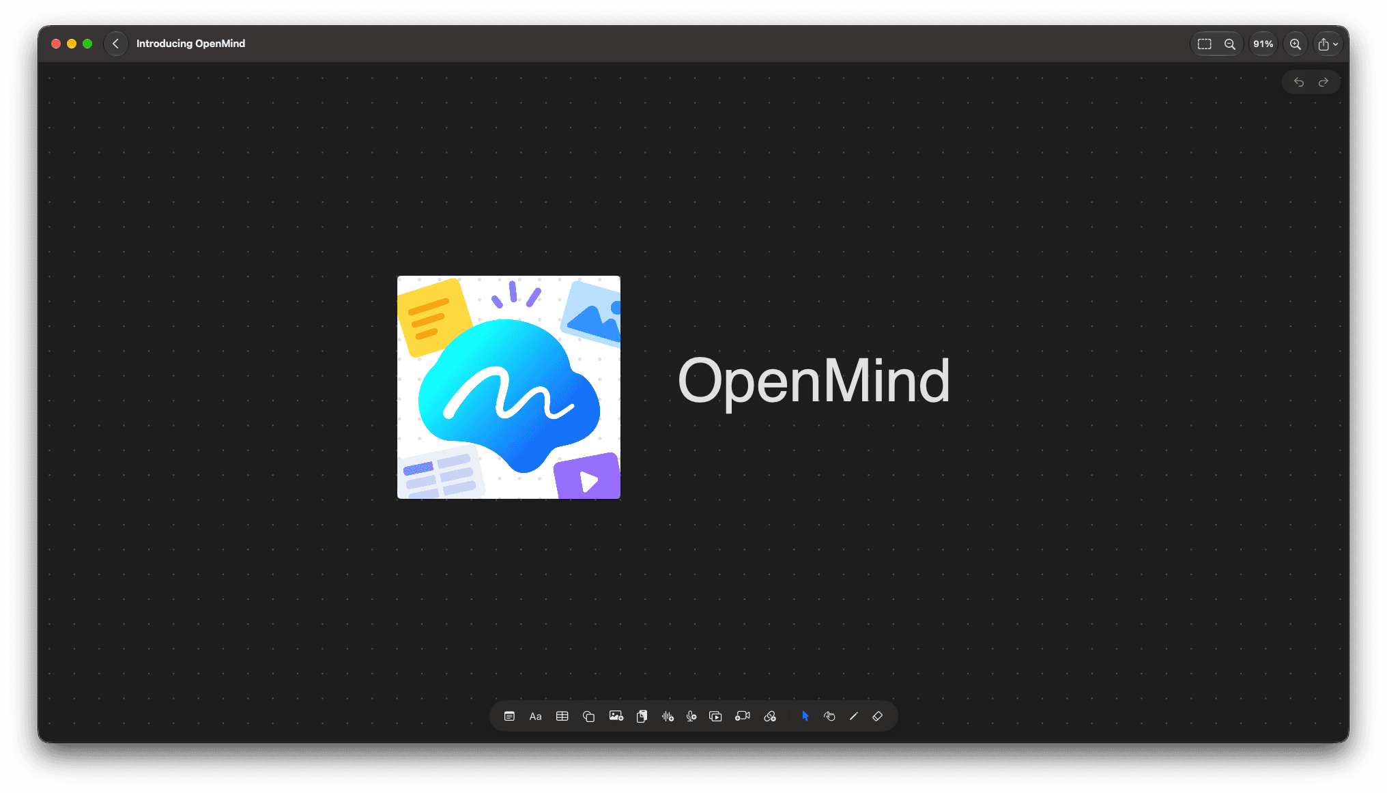Click the Introducing OpenMind title

pyautogui.click(x=190, y=44)
